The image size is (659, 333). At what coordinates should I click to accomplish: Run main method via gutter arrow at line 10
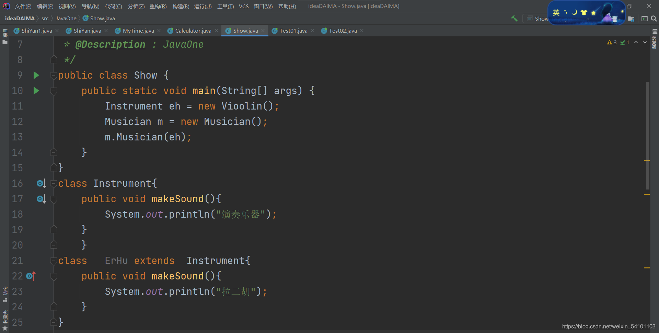click(36, 91)
